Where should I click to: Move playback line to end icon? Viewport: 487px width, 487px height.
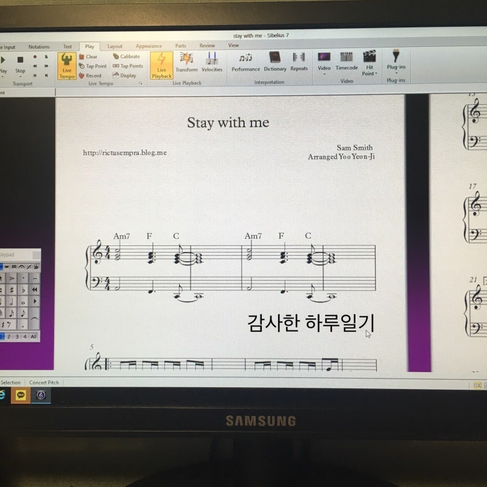click(46, 75)
